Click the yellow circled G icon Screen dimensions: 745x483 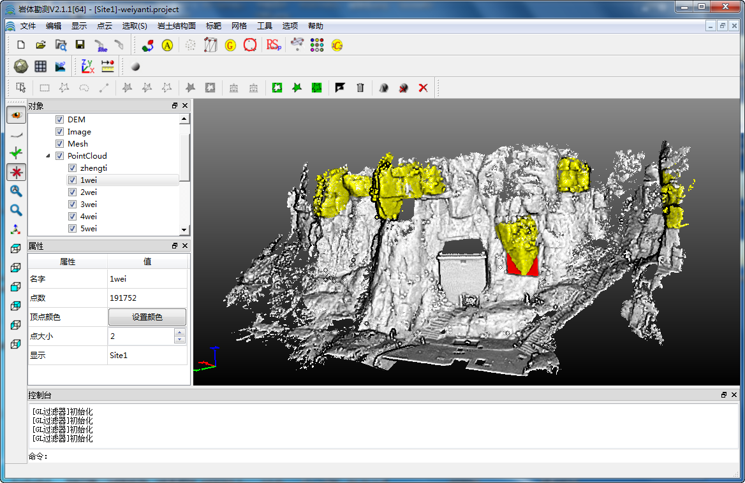(x=230, y=45)
